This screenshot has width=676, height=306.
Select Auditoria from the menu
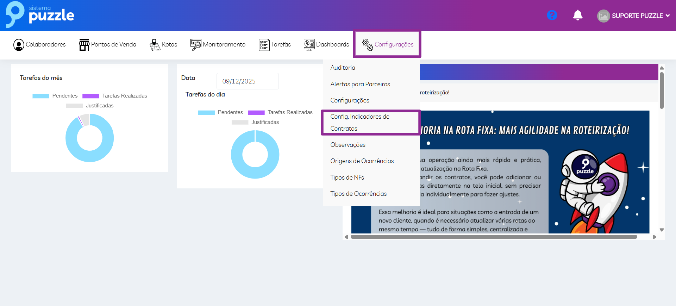click(x=343, y=68)
